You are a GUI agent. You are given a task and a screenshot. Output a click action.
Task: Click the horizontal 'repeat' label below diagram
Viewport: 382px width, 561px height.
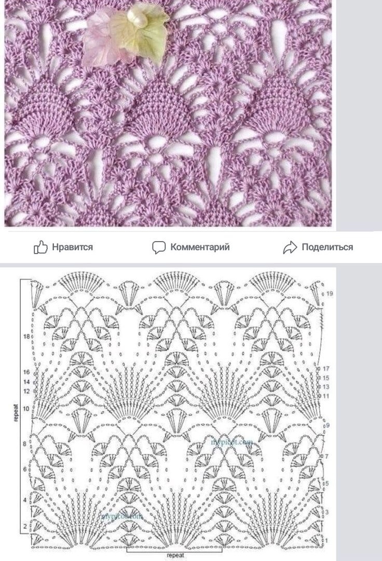[175, 555]
